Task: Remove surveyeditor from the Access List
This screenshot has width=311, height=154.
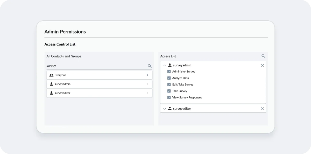Action: [x=262, y=109]
